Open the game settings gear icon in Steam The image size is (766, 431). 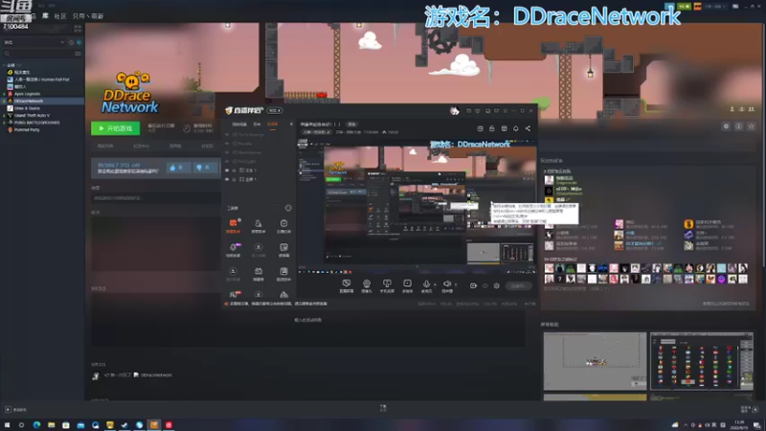pyautogui.click(x=727, y=126)
